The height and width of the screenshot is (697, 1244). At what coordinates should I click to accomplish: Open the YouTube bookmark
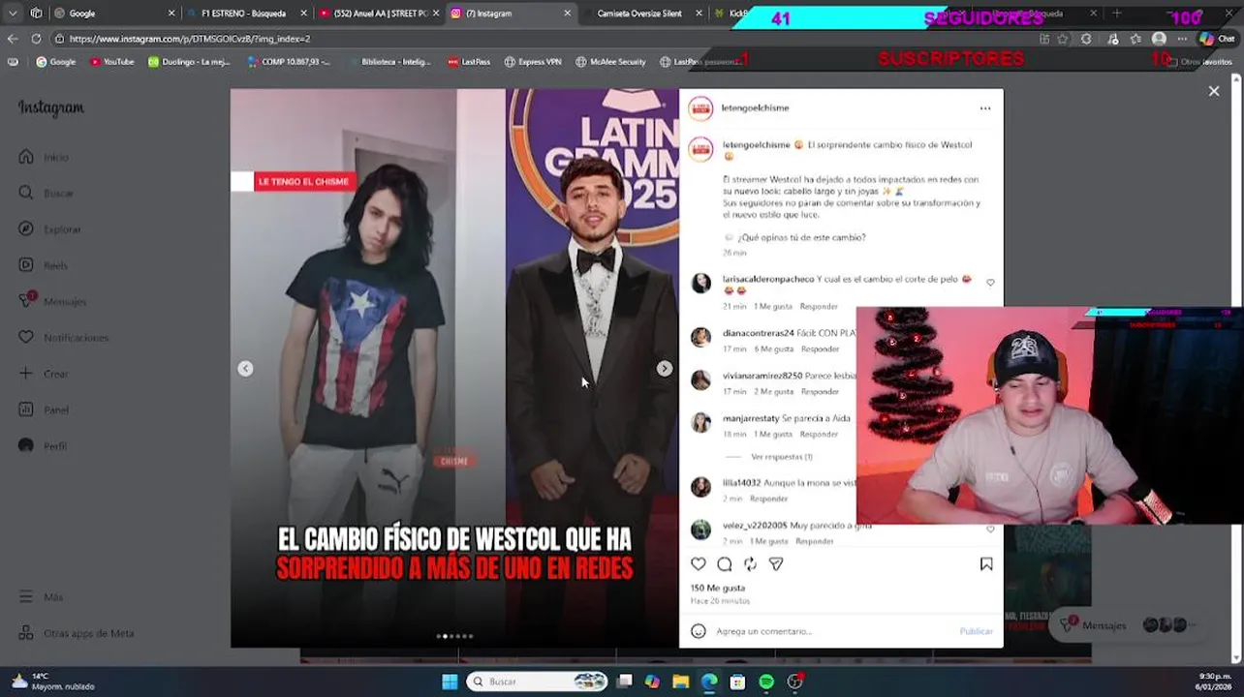(111, 62)
